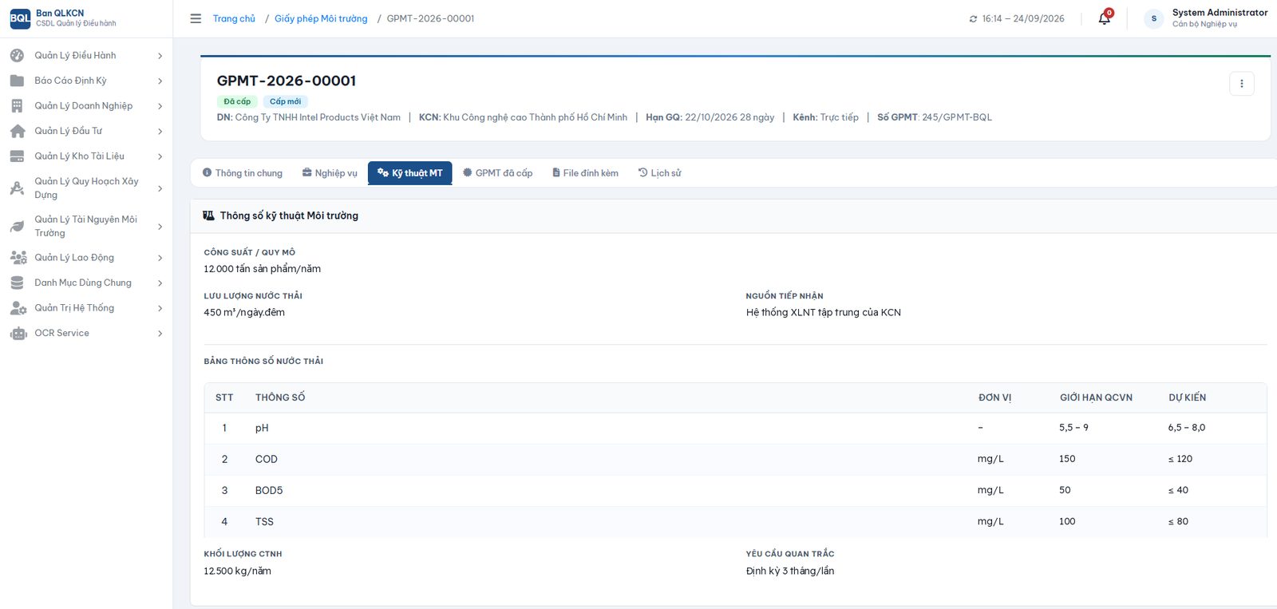The height and width of the screenshot is (609, 1277).
Task: Open the GPMT đã cấp tab
Action: pos(497,173)
